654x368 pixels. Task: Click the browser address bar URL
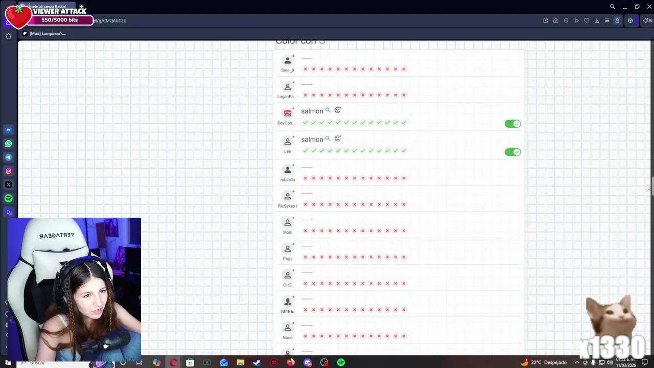[x=110, y=20]
